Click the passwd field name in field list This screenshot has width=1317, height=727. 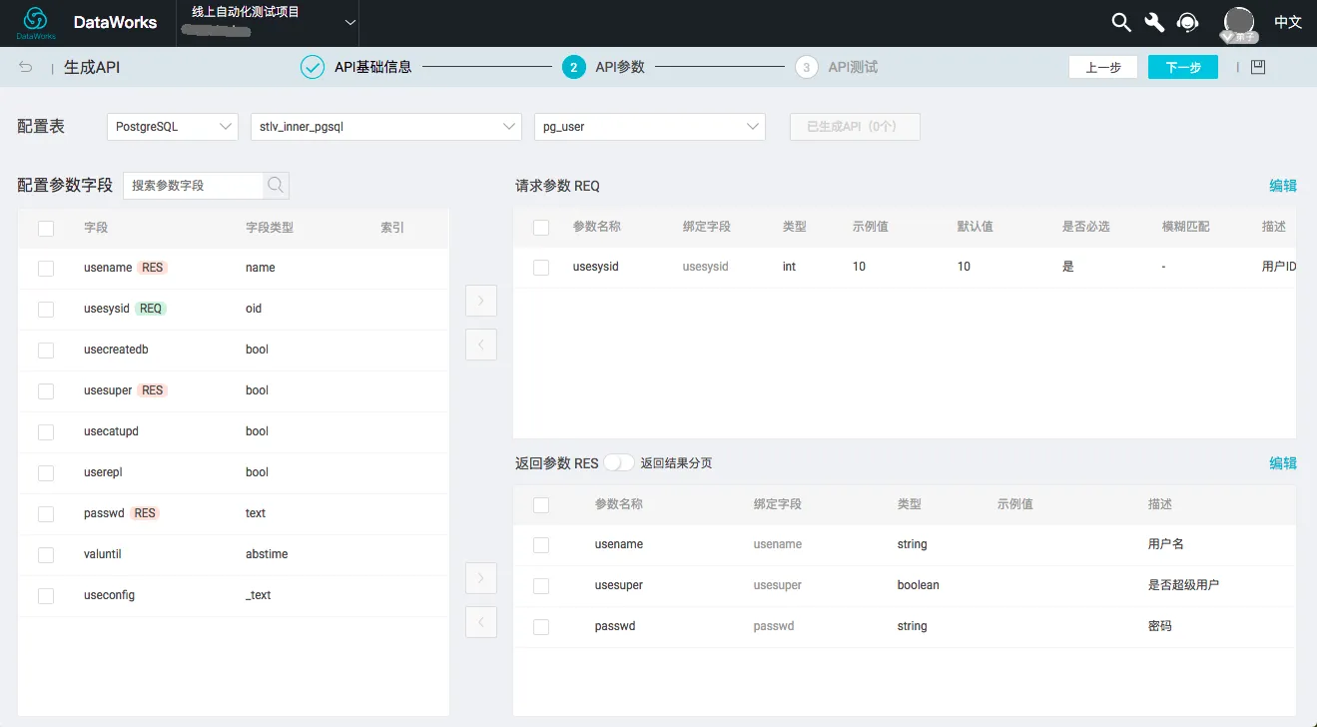tap(104, 513)
